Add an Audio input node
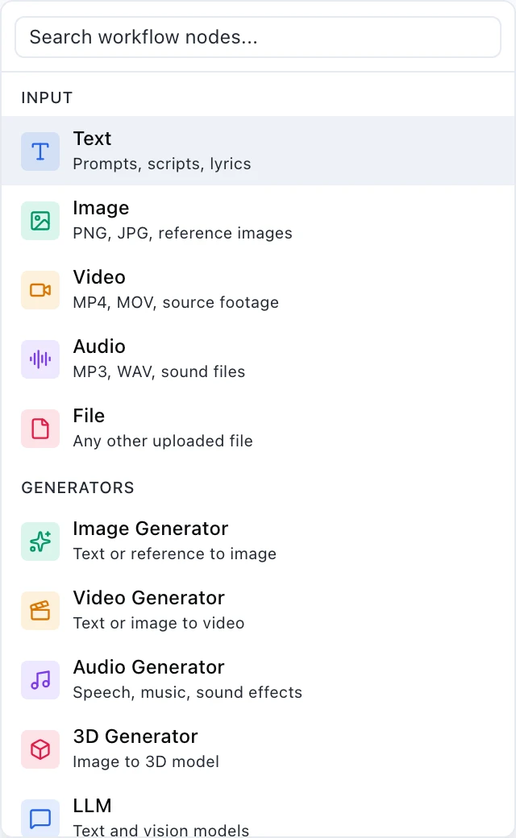516x838 pixels. [258, 359]
